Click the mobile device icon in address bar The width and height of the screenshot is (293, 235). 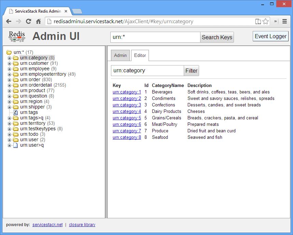pos(259,21)
